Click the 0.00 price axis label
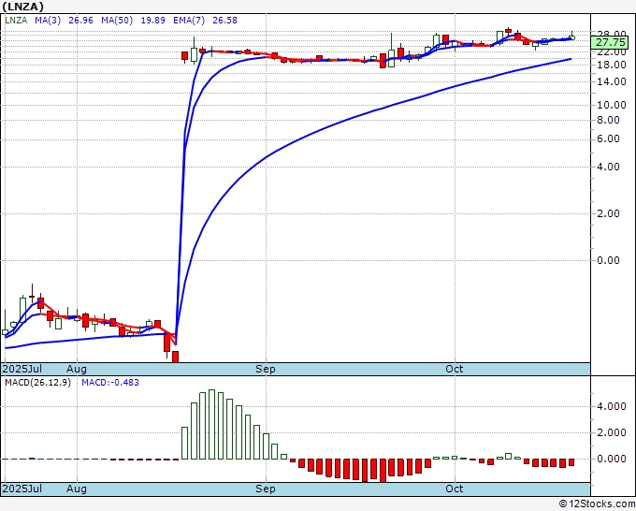 tap(608, 260)
